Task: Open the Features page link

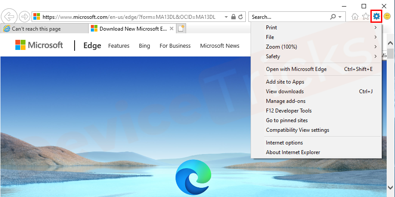Action: click(118, 46)
